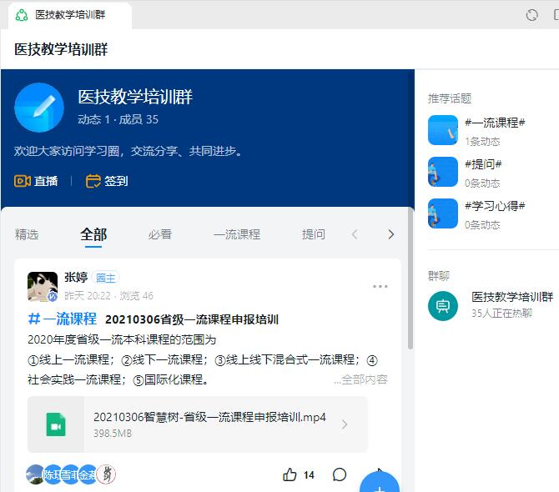Screen dimensions: 559x492
Task: Like the post with the thumbs-up icon
Action: tap(290, 474)
